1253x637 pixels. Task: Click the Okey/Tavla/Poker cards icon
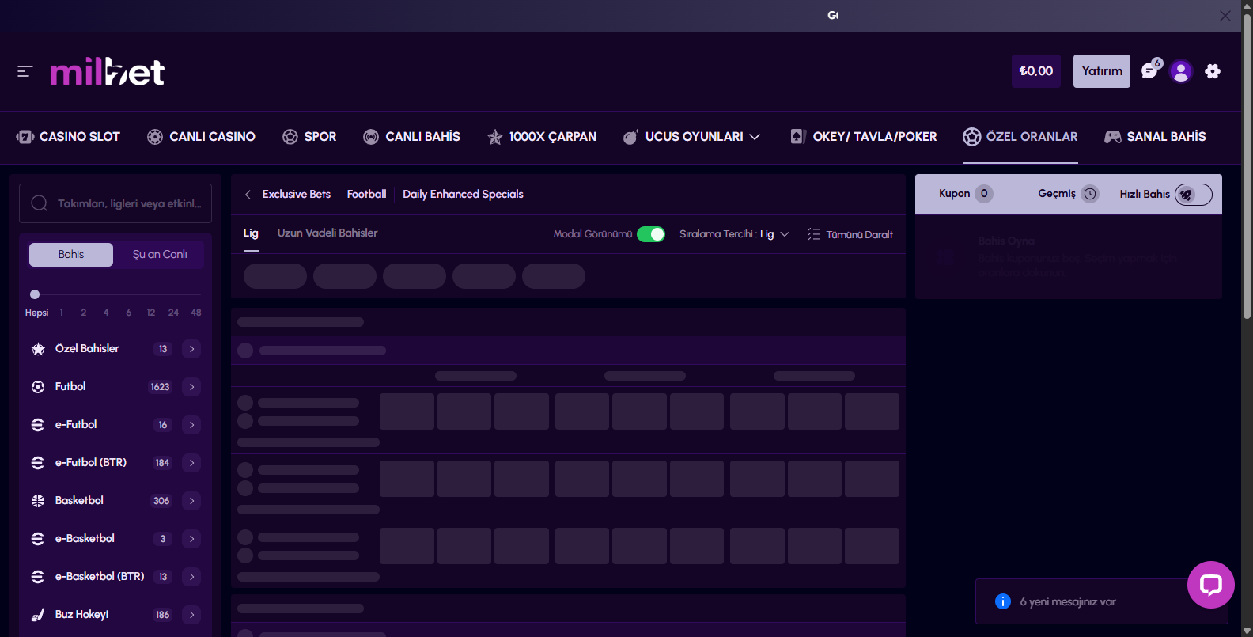click(x=798, y=137)
